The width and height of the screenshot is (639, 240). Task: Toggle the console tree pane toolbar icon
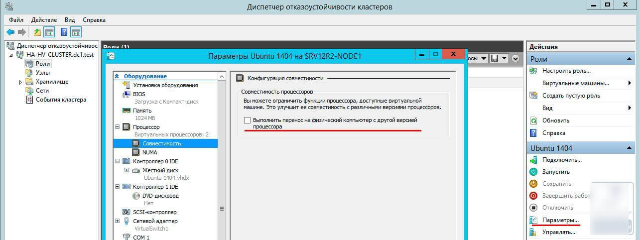click(x=49, y=32)
